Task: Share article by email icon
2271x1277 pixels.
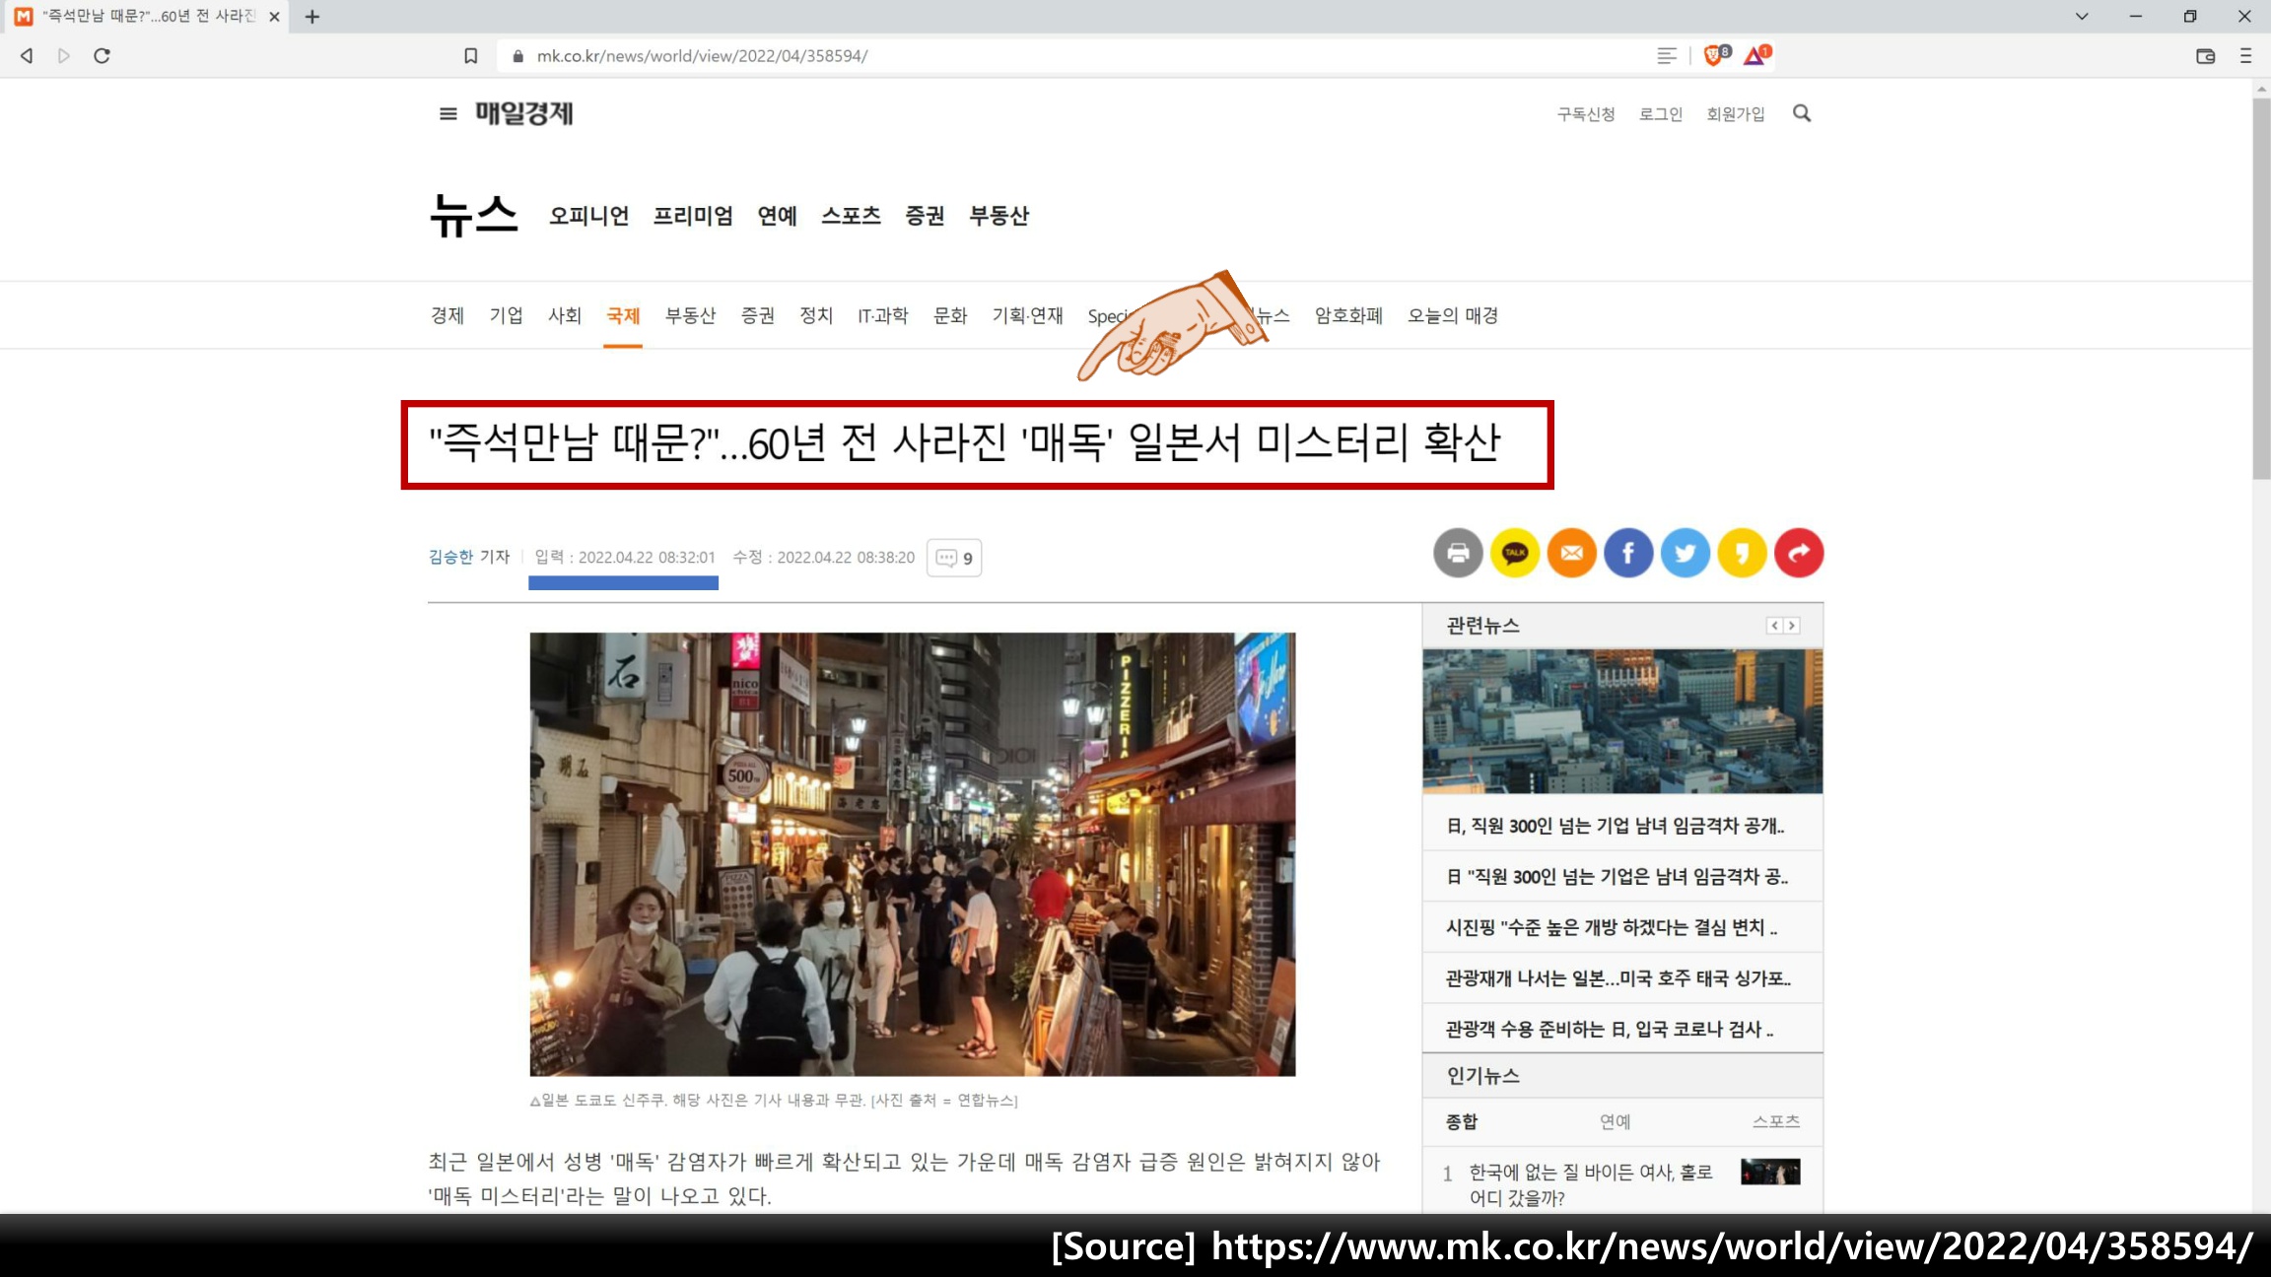Action: (1572, 553)
